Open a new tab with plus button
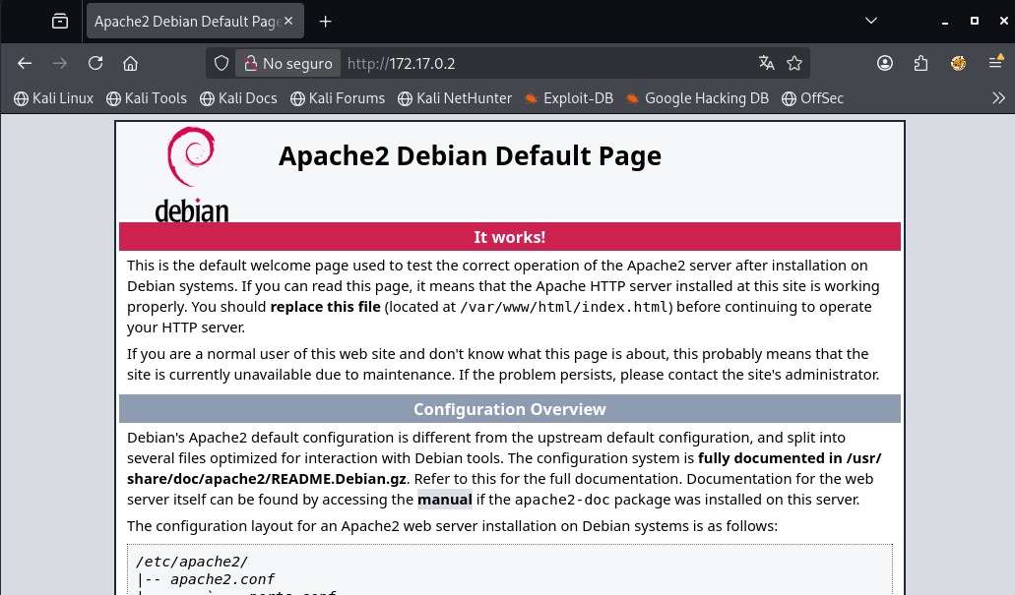This screenshot has width=1015, height=595. coord(326,21)
